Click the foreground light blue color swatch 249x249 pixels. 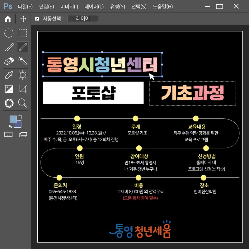pos(13,119)
